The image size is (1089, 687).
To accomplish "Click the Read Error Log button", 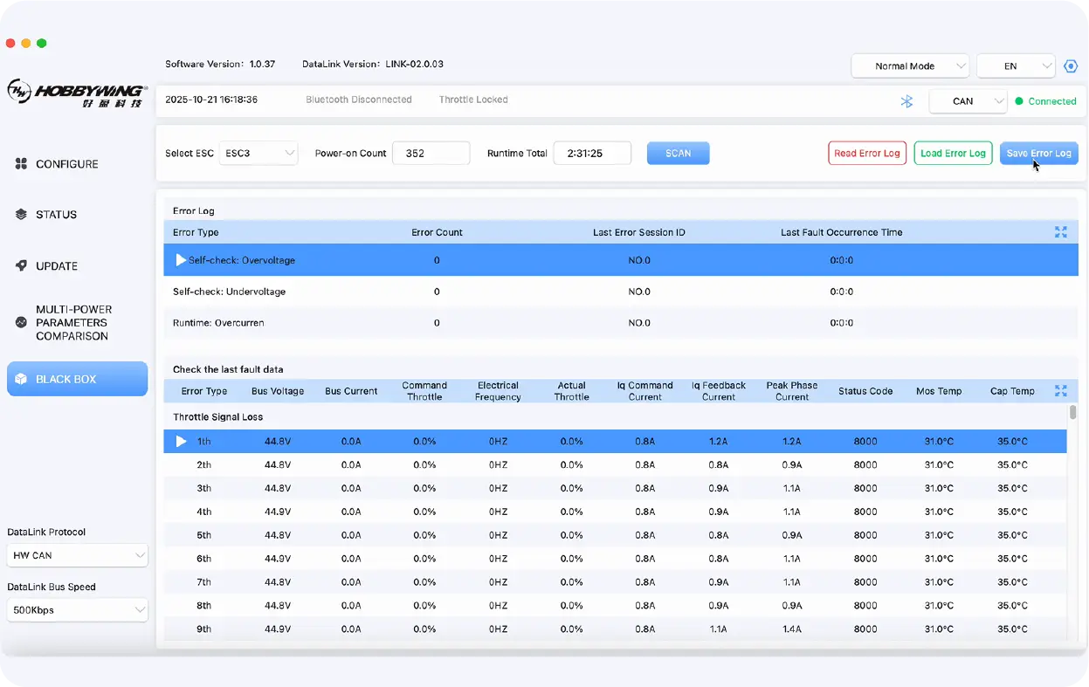I will [866, 154].
